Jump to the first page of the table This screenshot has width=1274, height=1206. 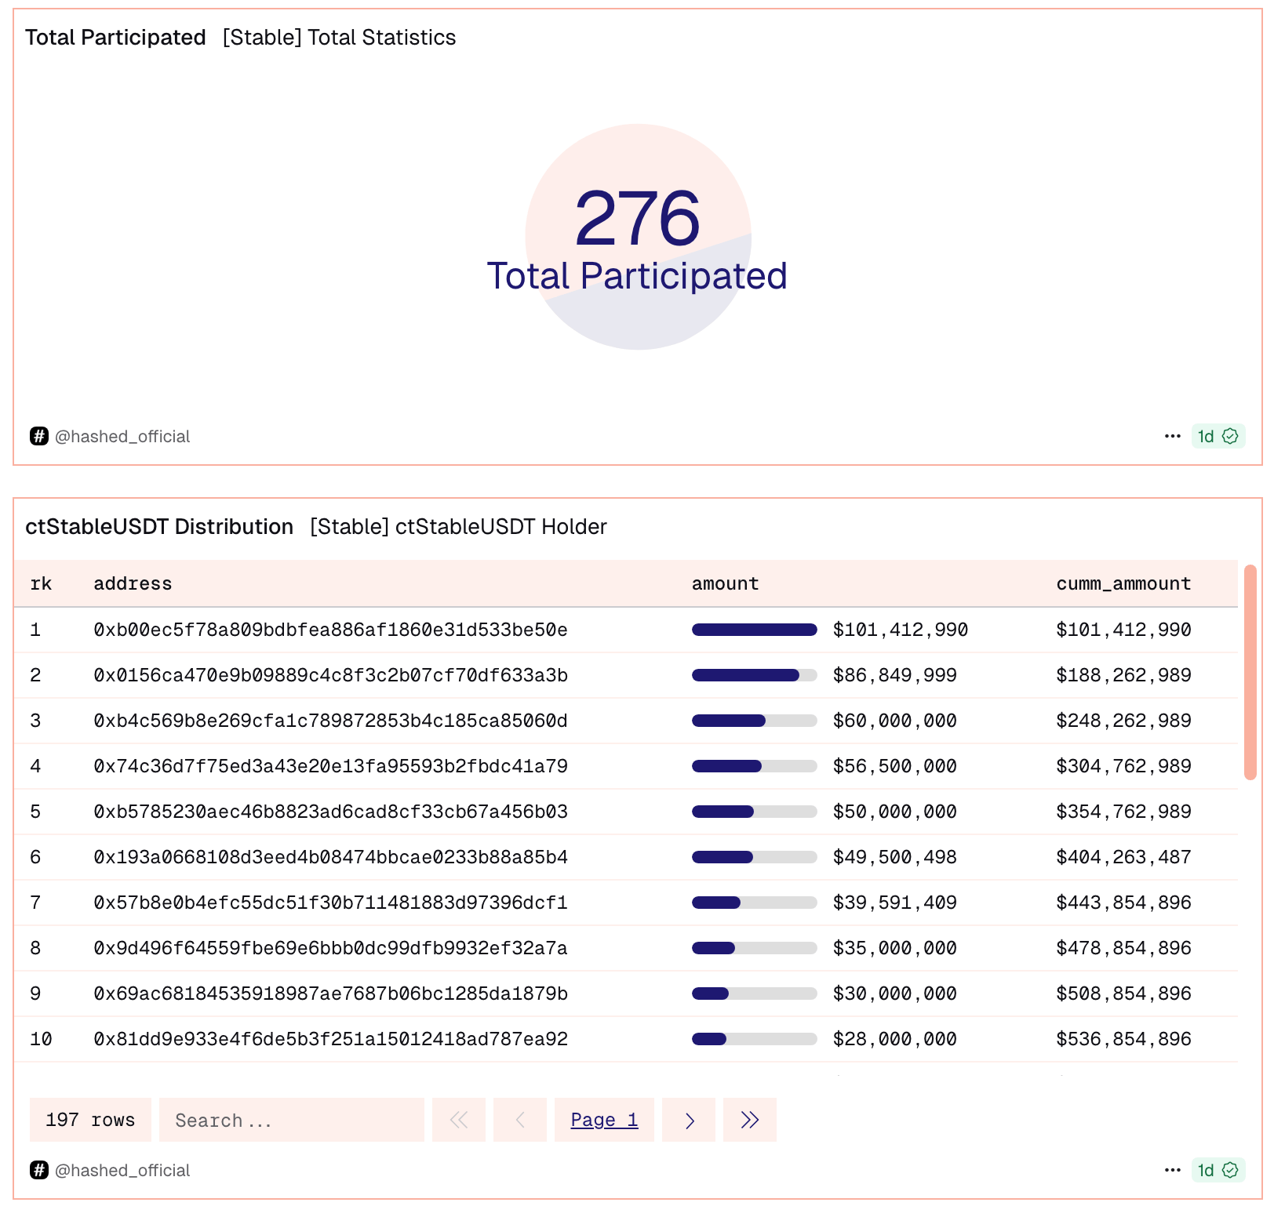[x=459, y=1120]
